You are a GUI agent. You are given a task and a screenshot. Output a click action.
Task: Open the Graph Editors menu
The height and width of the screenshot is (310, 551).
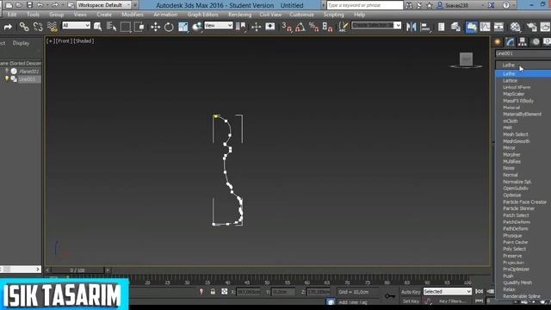tap(203, 15)
